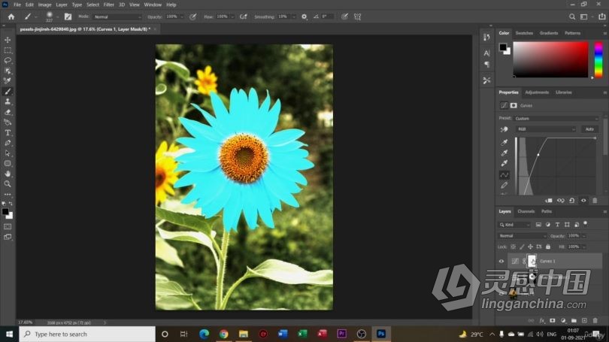Screen dimensions: 609x342
Task: Hide the Curves 1 layer
Action: tap(501, 261)
